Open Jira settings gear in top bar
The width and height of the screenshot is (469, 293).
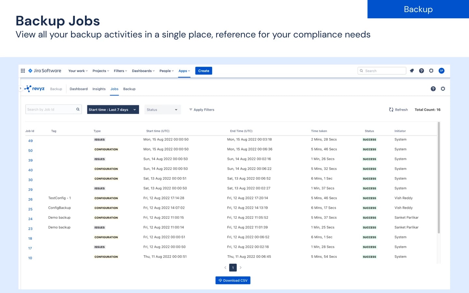pos(431,71)
